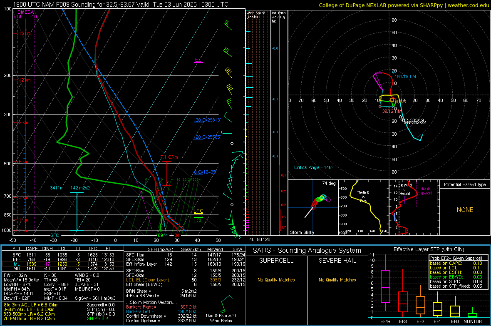Click the Corfidi Downshear vector line
The image size is (491, 326).
pos(161,316)
